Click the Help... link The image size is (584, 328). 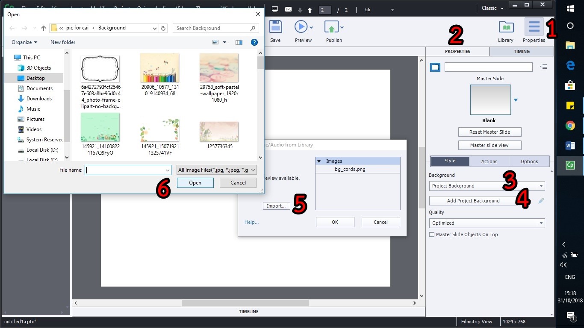pyautogui.click(x=251, y=222)
